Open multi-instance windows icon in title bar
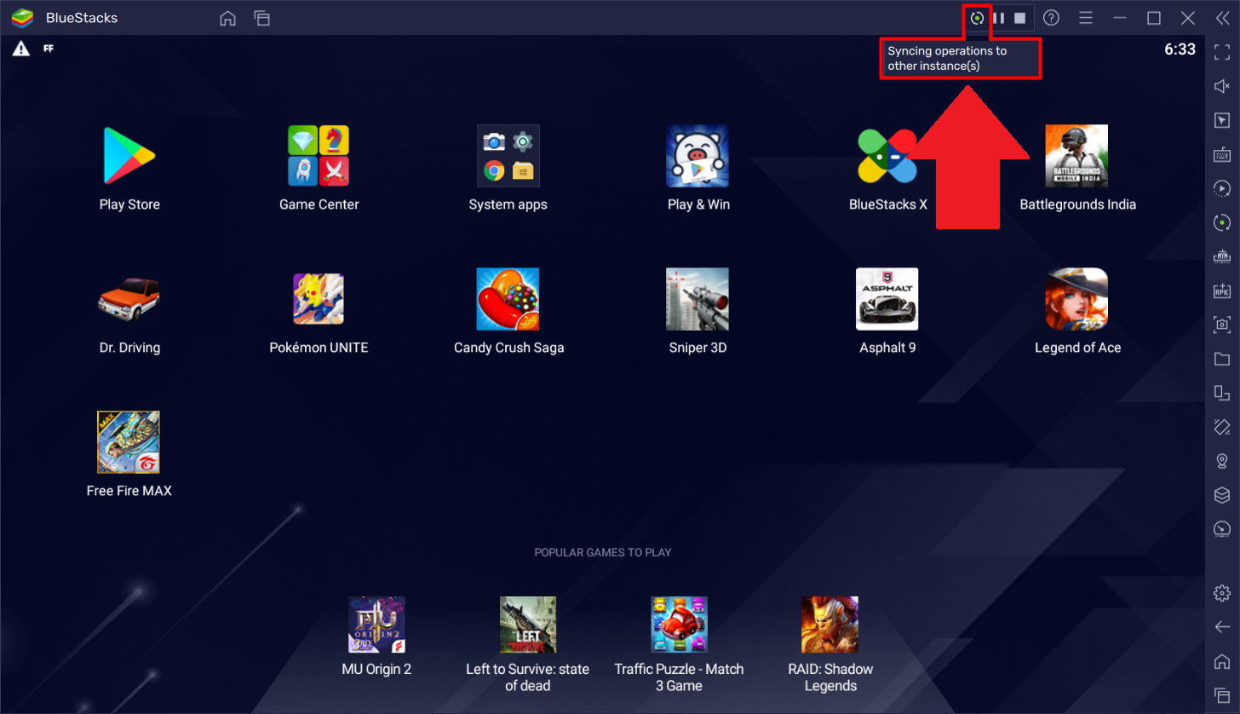1240x714 pixels. click(261, 18)
